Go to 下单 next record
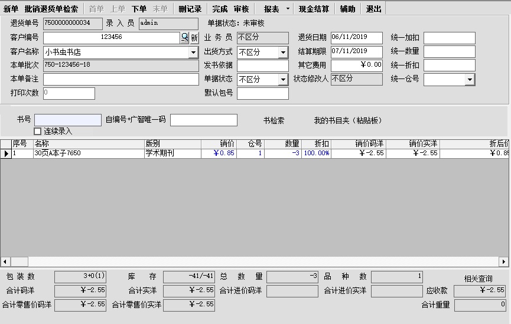Image resolution: width=511 pixels, height=324 pixels. 139,9
